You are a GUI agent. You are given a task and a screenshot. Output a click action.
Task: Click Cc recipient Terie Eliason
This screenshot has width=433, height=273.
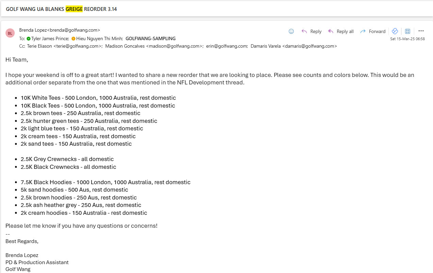(x=64, y=46)
